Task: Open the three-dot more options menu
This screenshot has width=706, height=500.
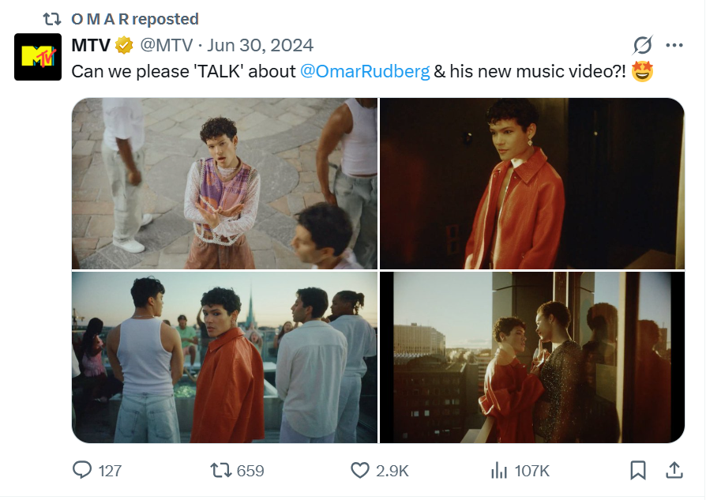Action: 674,45
